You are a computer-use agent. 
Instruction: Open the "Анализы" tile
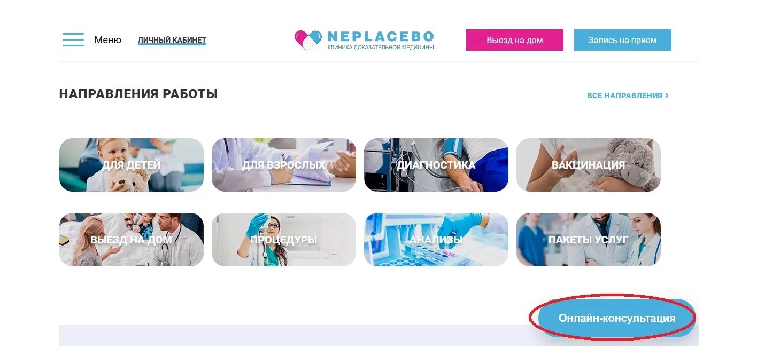436,240
